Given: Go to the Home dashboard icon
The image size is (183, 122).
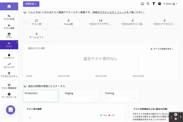Looking at the screenshot, I should coord(9,6).
